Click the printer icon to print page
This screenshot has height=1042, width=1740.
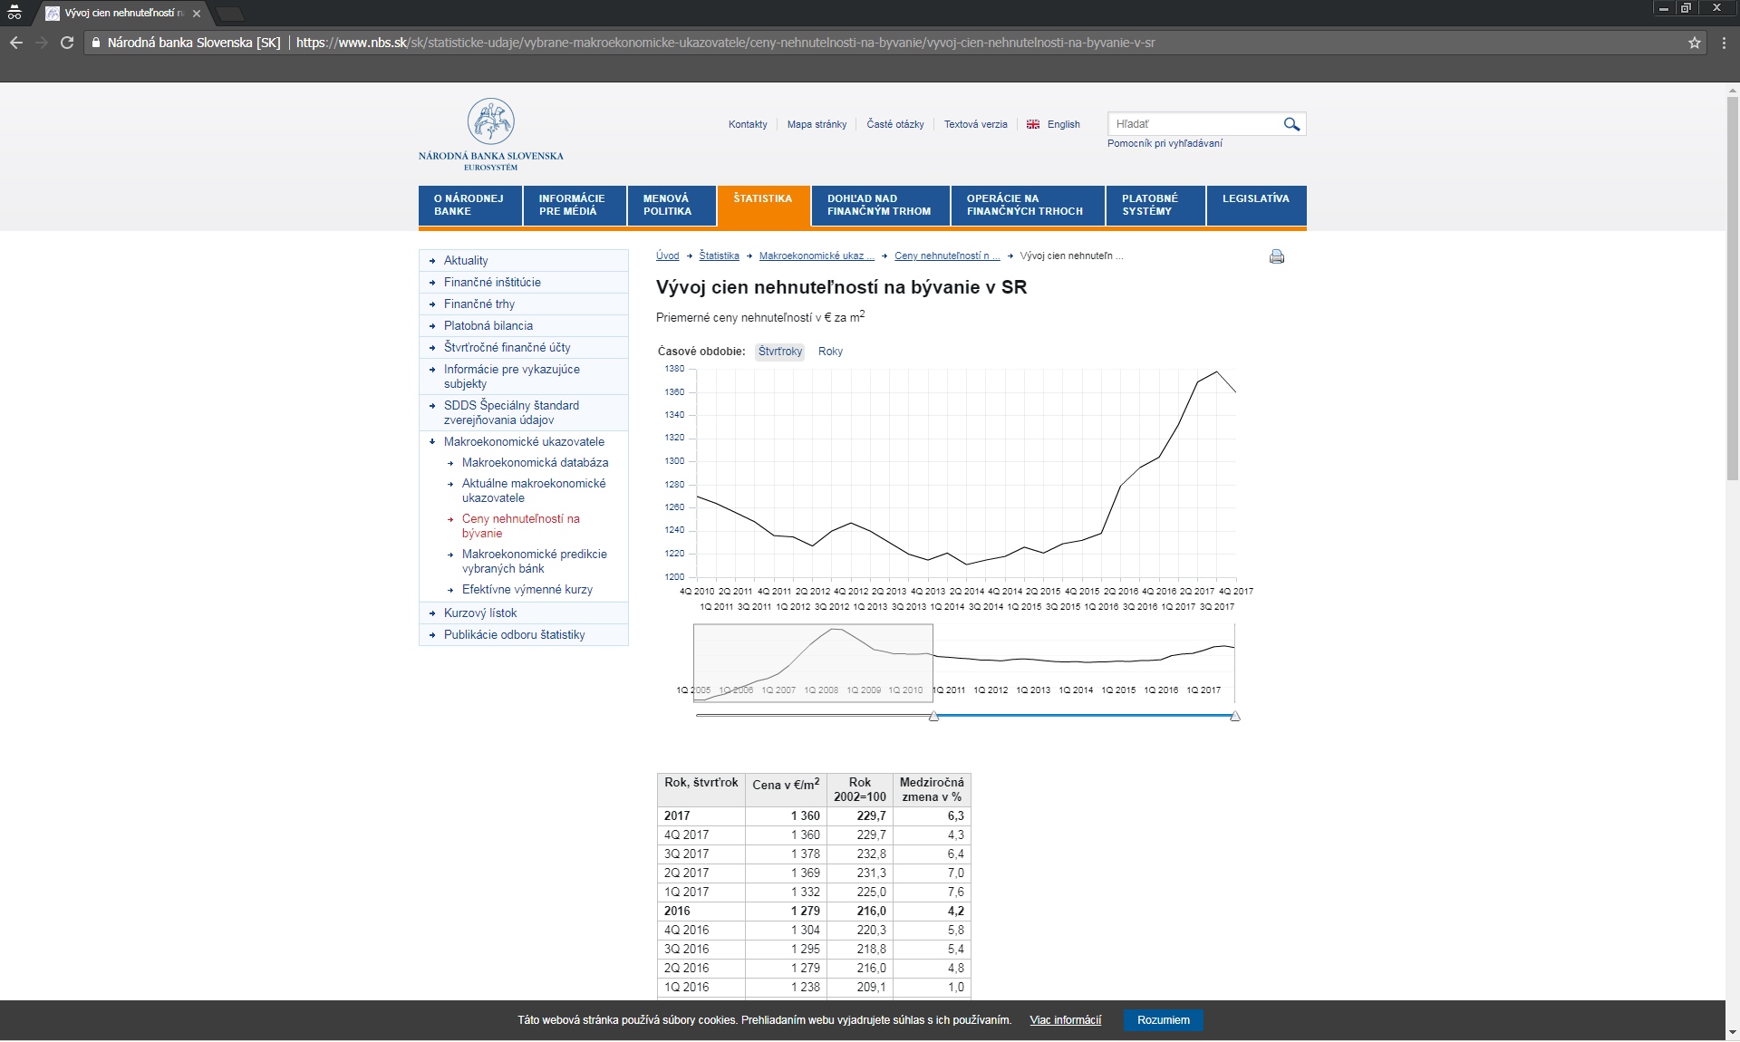pos(1277,256)
